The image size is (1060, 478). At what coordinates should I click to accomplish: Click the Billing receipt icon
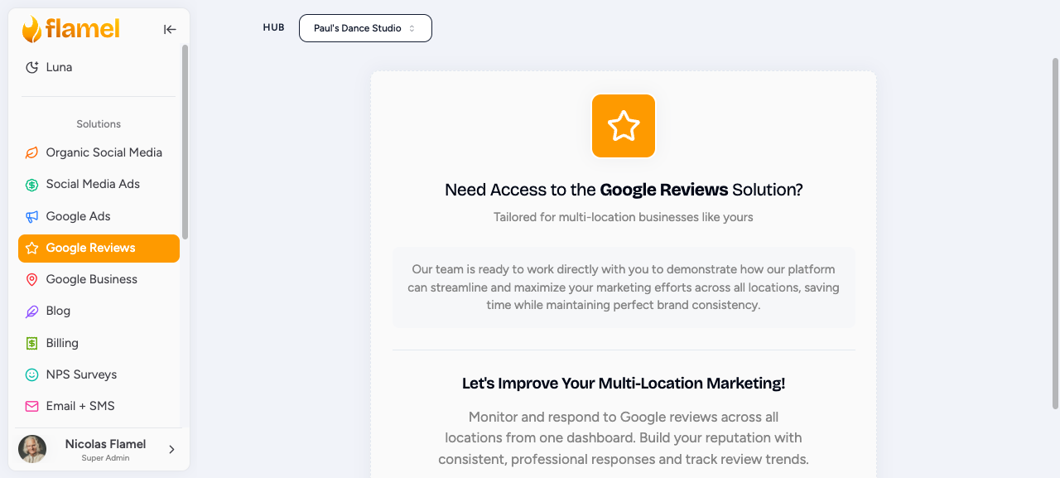tap(32, 343)
